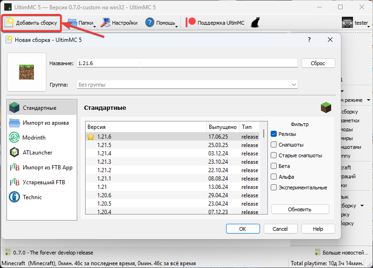
Task: Click the version list scrollbar handle
Action: (x=264, y=133)
